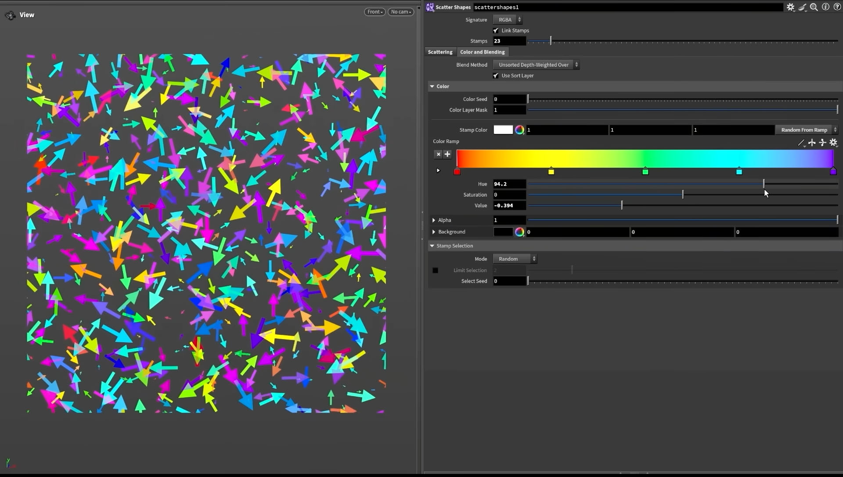Click the scattered arrows image in viewport
Screen dimensions: 843x477
(206, 233)
